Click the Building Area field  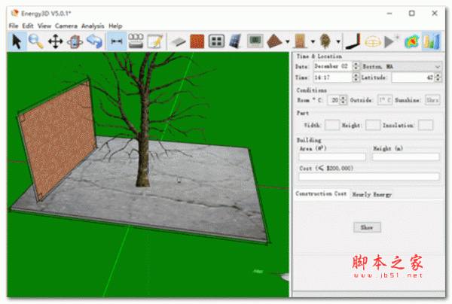tap(332, 157)
